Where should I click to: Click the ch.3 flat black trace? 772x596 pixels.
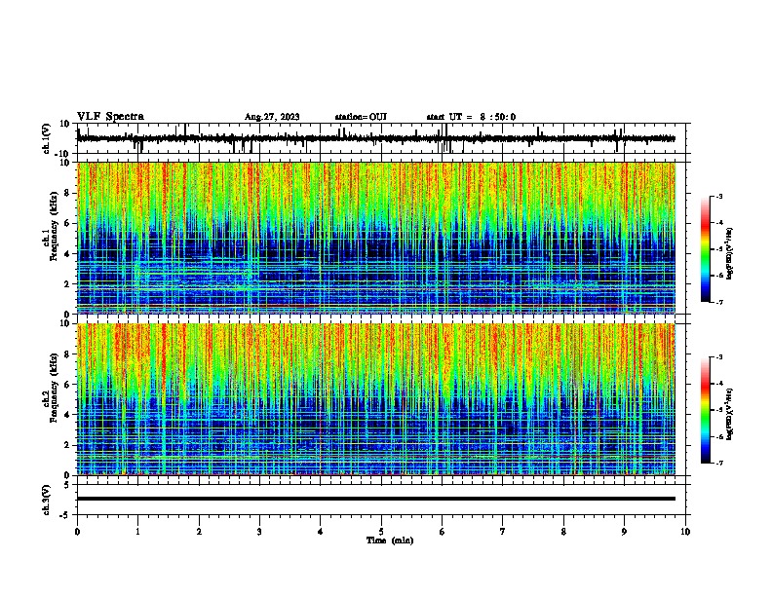pyautogui.click(x=376, y=499)
